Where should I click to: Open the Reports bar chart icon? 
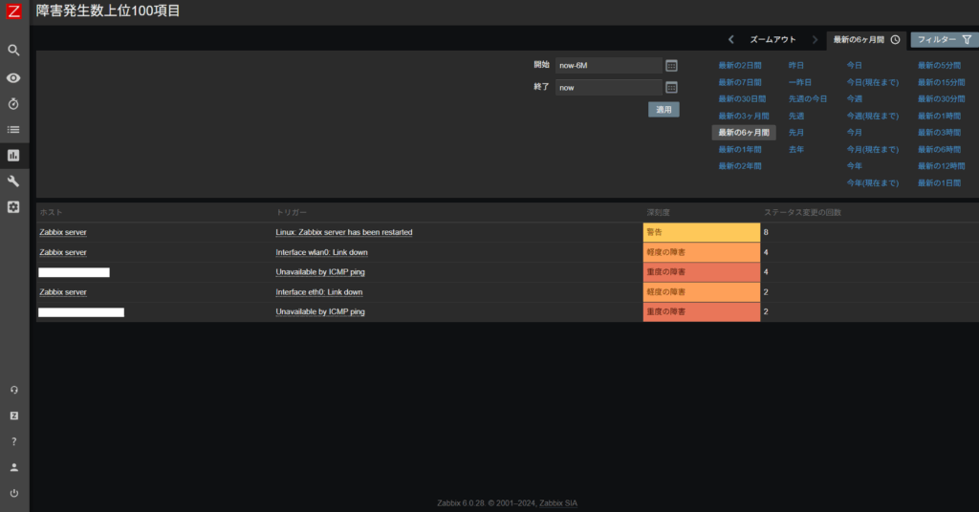[13, 155]
